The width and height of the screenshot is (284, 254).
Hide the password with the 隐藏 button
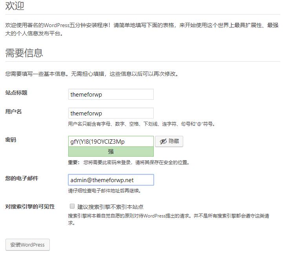click(169, 141)
